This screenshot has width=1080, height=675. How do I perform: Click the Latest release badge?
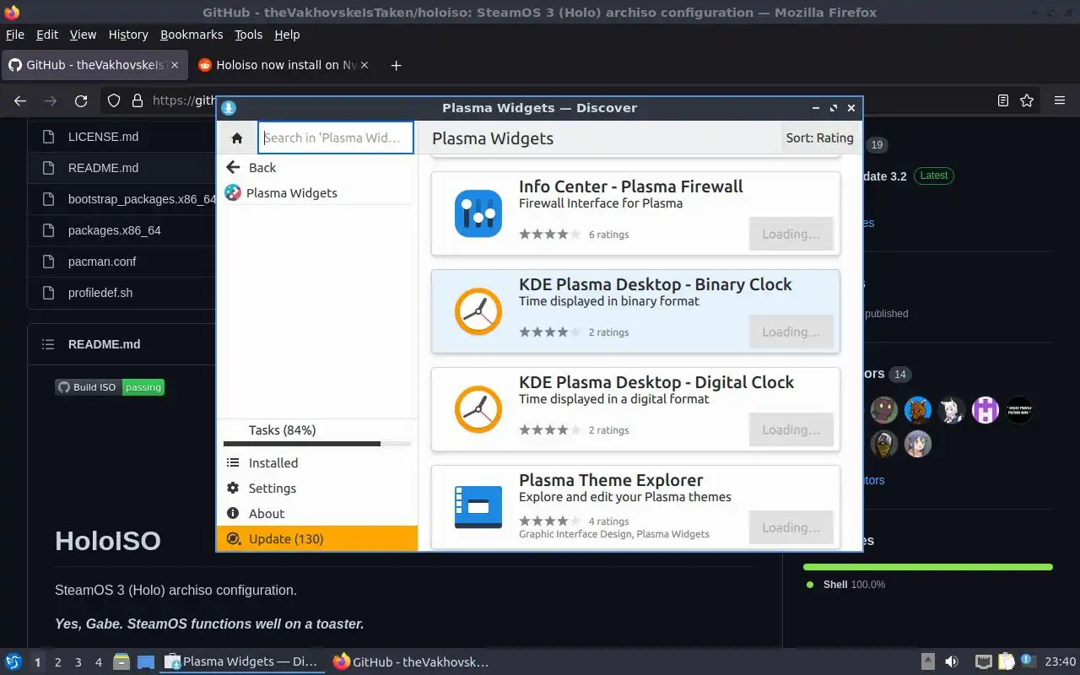click(x=934, y=175)
